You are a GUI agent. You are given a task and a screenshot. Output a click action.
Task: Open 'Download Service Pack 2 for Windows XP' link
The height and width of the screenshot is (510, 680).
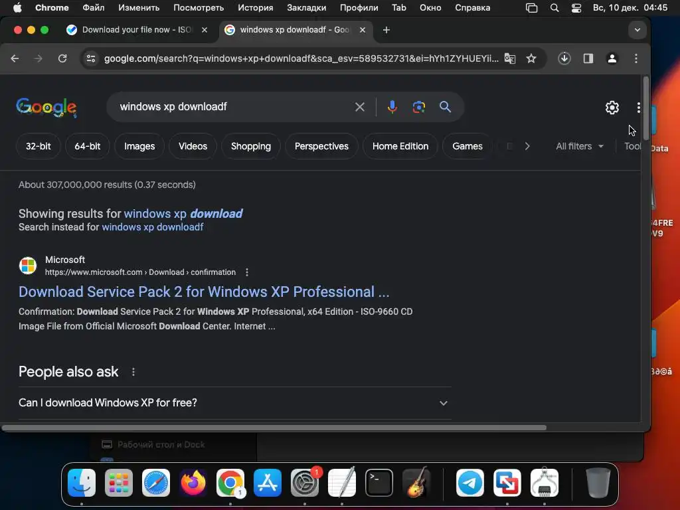point(204,292)
